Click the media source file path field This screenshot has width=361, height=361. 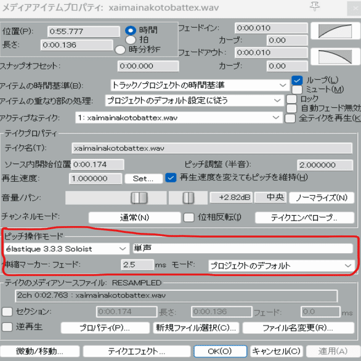176,296
